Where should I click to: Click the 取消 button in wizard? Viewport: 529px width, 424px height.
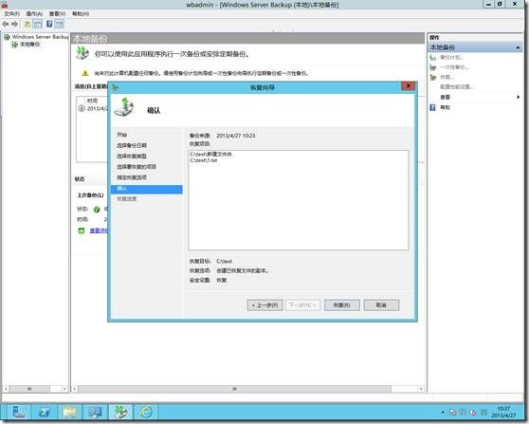click(381, 305)
